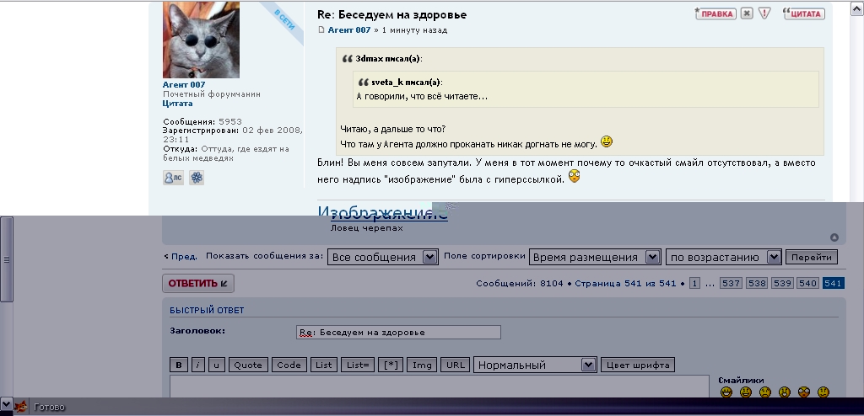Click the browser status bar icon near Готово
The image size is (864, 416).
tap(21, 408)
